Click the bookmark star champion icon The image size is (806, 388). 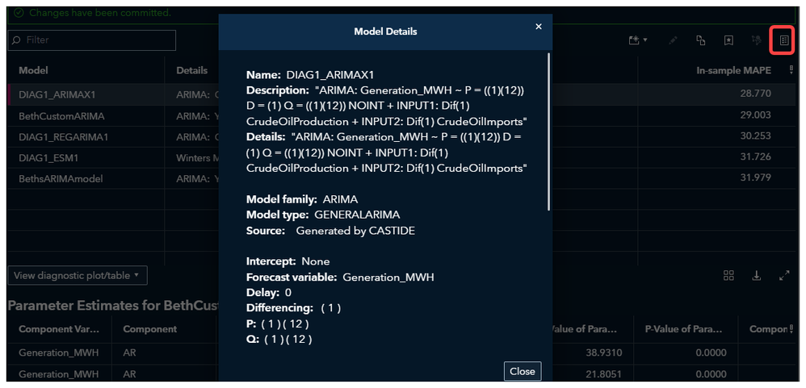(728, 40)
